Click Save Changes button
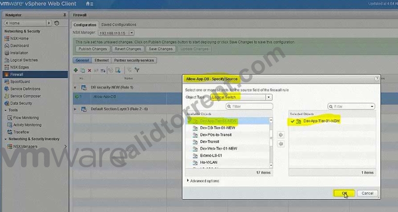Viewport: 398px width, 212px height. (x=161, y=49)
